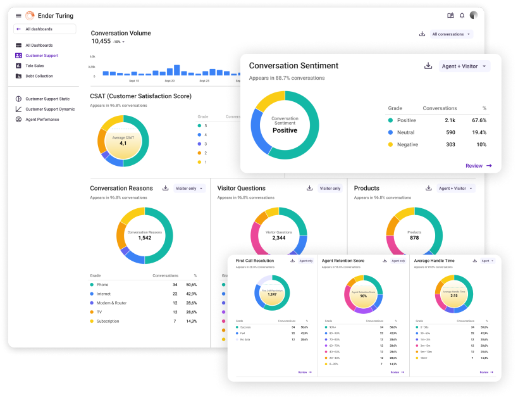Download the Conversation Reasons report
The height and width of the screenshot is (400, 518).
click(166, 189)
